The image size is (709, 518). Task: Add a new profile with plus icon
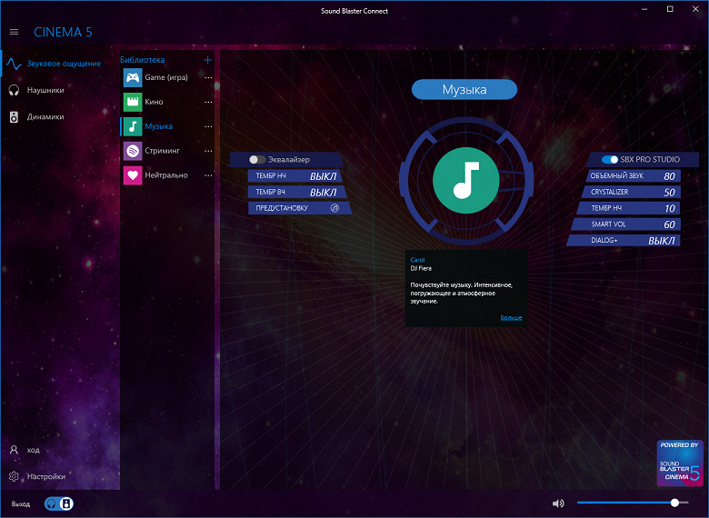tap(207, 60)
